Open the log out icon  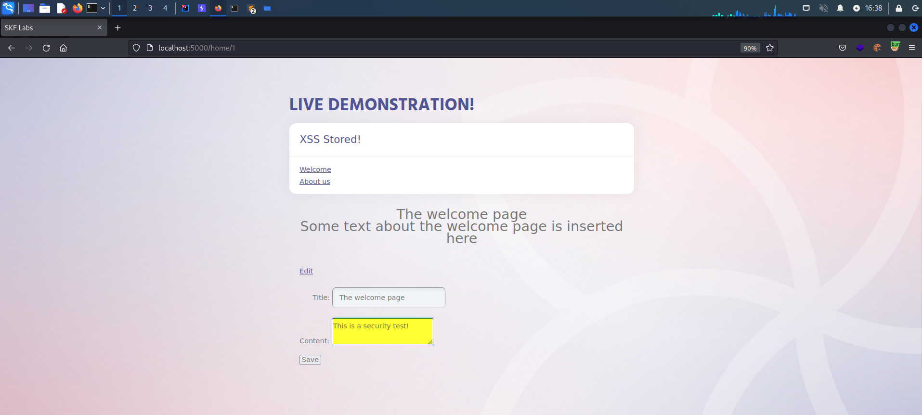click(915, 8)
